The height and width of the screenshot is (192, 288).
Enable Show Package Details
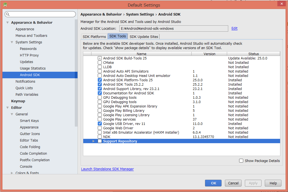[241, 161]
